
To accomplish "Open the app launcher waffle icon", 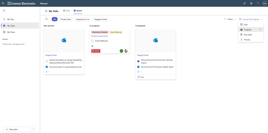I will point(3,3).
